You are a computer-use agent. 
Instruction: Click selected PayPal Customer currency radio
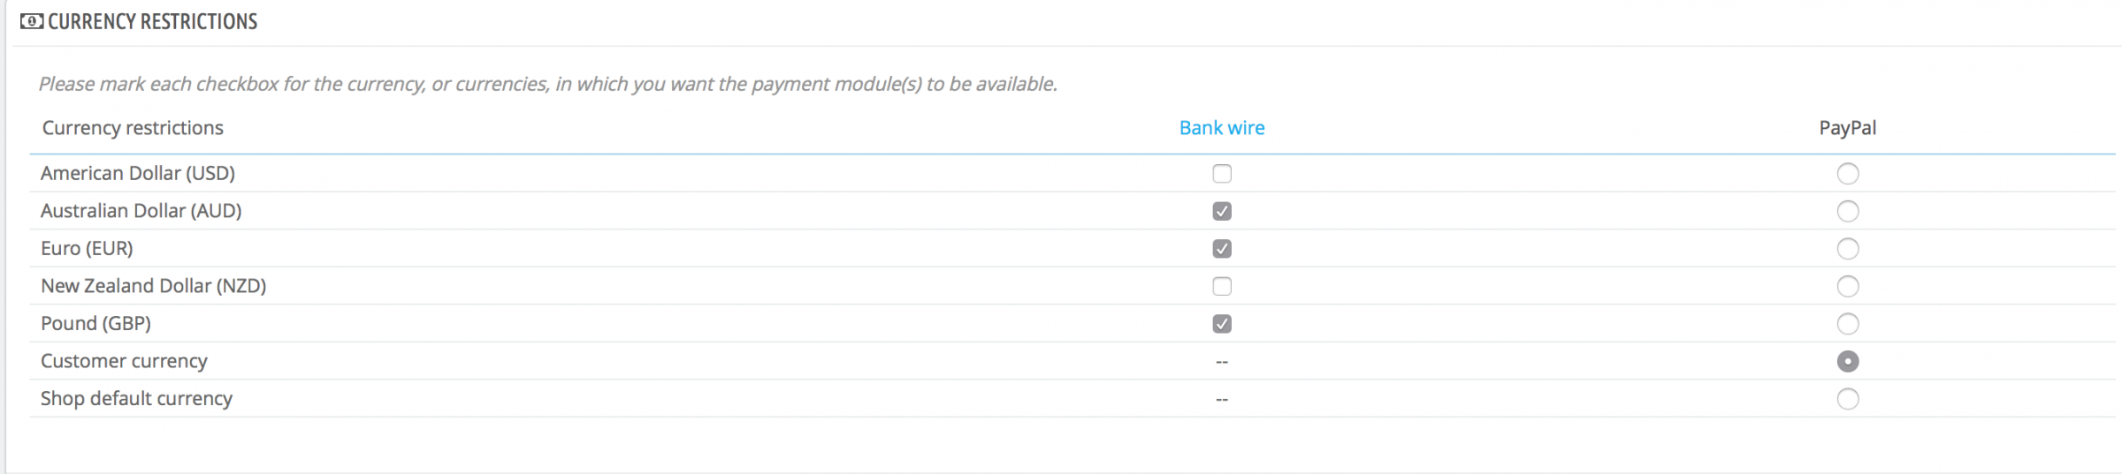(1848, 361)
